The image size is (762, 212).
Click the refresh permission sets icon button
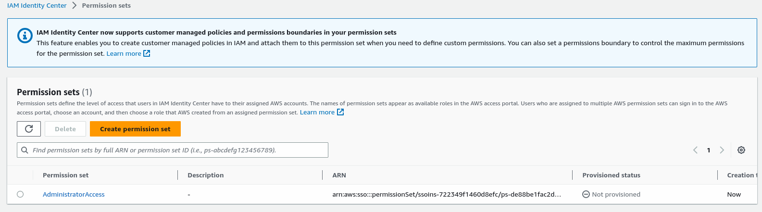pyautogui.click(x=29, y=129)
